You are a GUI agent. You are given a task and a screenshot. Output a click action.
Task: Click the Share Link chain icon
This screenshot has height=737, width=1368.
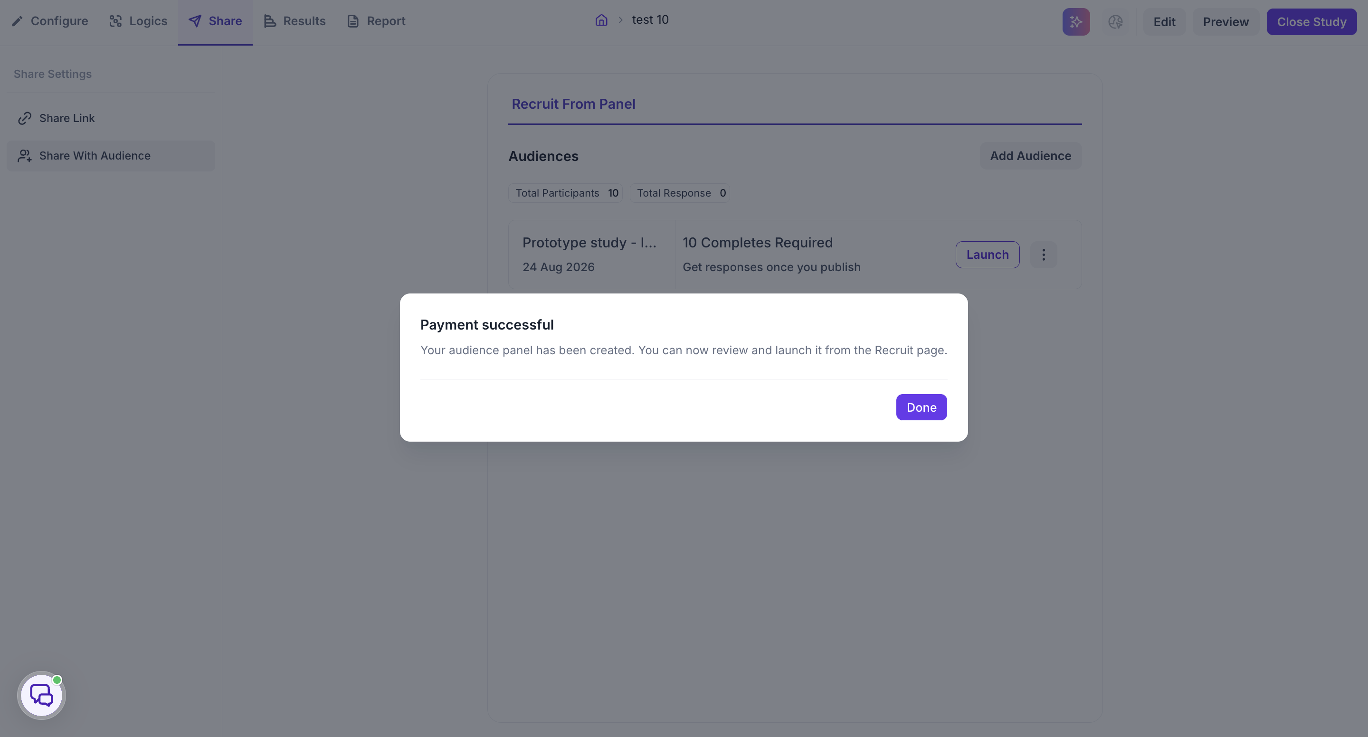(x=24, y=118)
